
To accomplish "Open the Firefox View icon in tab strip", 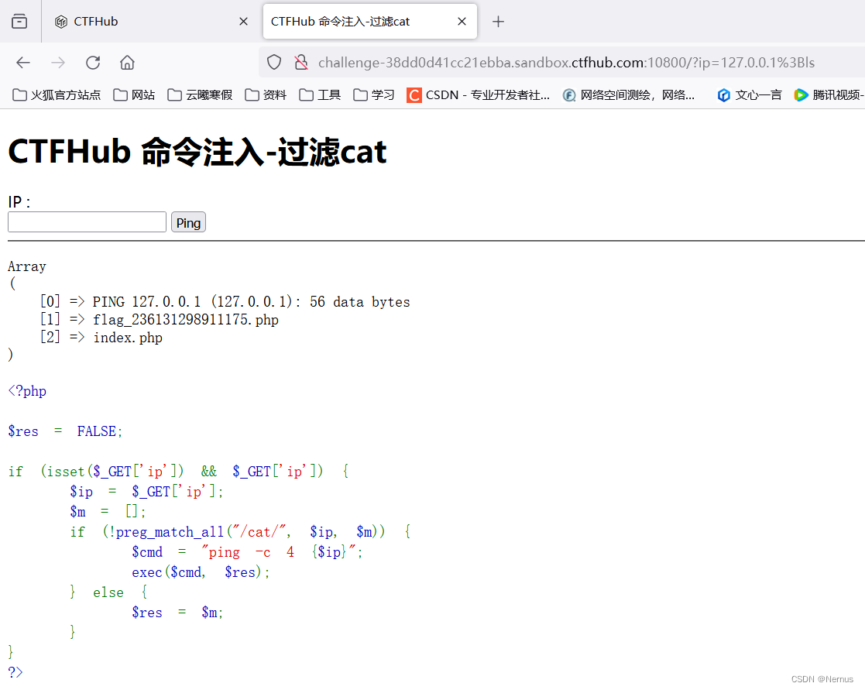I will (x=19, y=22).
